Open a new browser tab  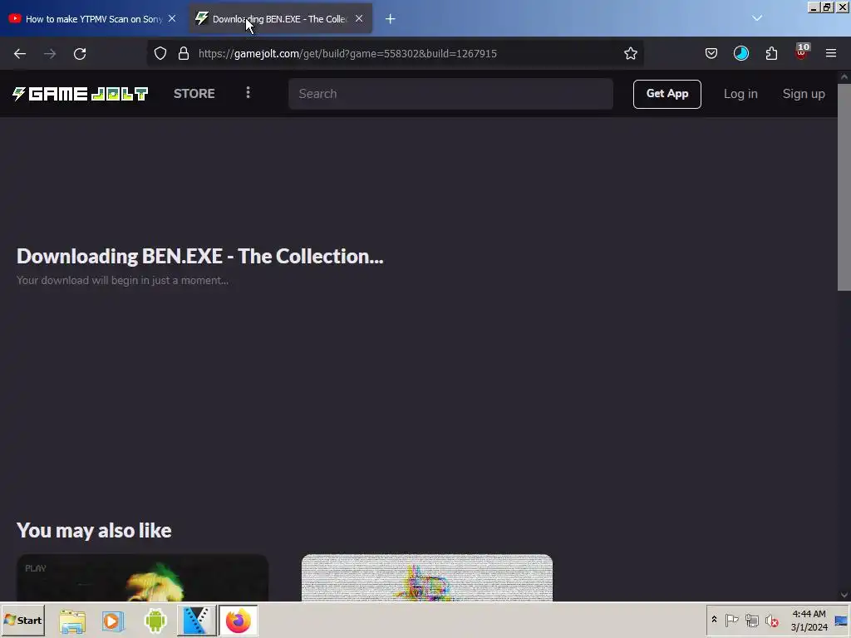pos(391,19)
